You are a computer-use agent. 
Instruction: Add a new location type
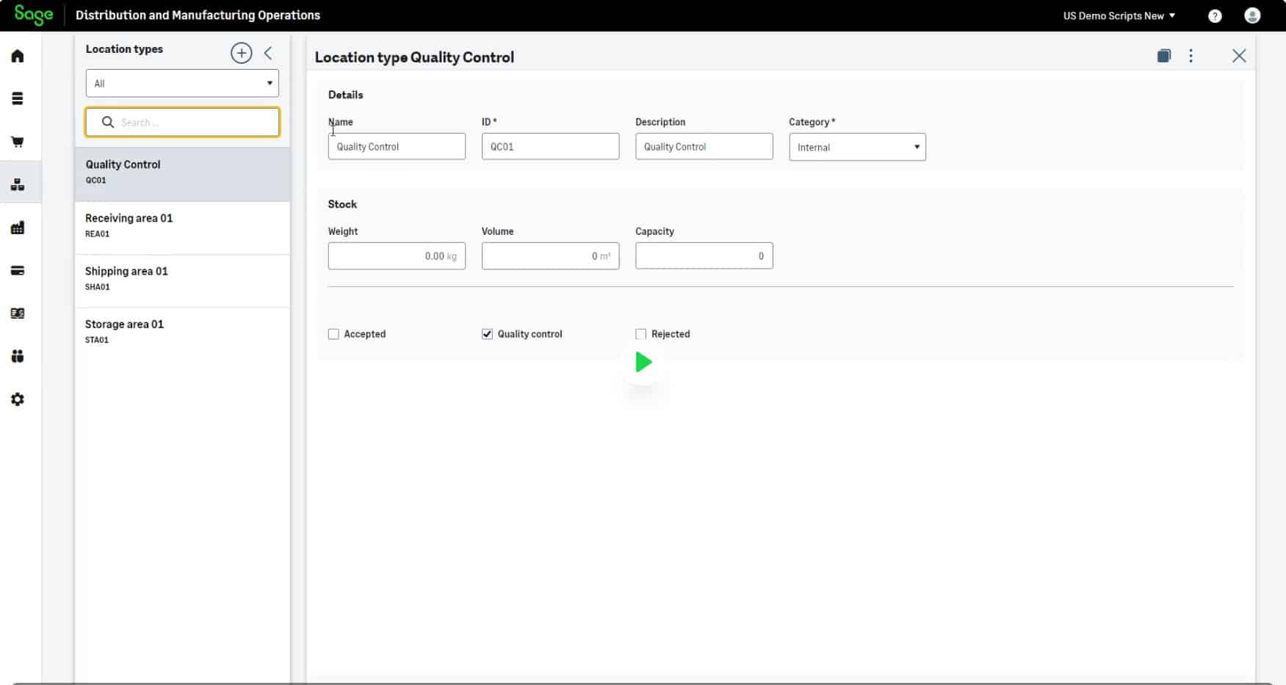(241, 53)
